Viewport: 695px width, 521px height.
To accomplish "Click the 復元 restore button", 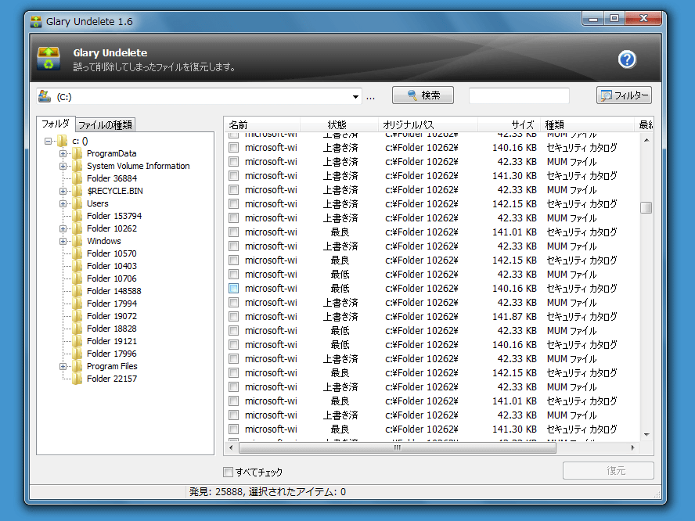I will pyautogui.click(x=609, y=470).
